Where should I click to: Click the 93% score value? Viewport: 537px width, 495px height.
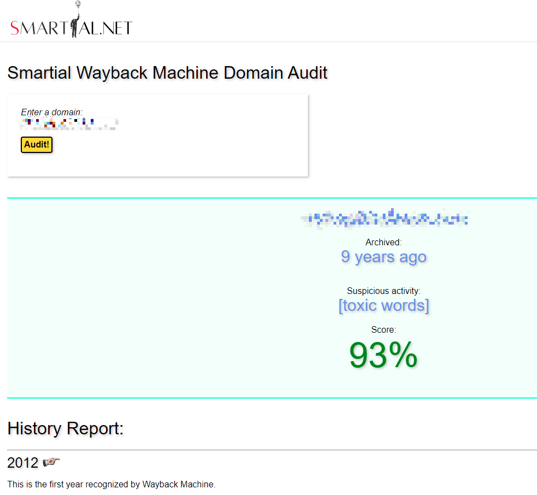383,356
